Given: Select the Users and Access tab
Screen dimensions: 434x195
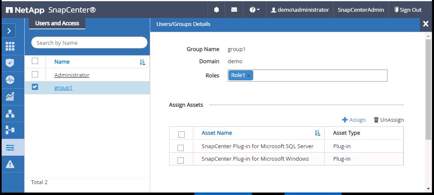Looking at the screenshot, I should (57, 23).
